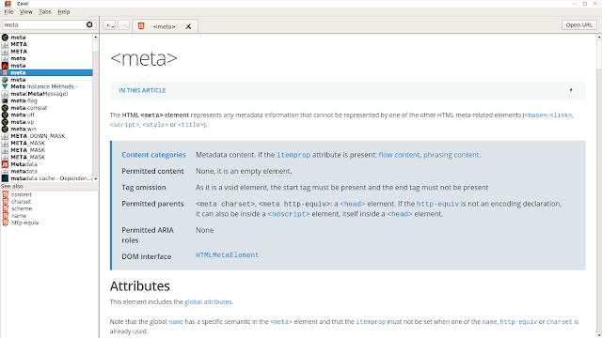Click the red JS icon beside Metadata
Viewport: 602px width, 338px height.
coord(5,164)
